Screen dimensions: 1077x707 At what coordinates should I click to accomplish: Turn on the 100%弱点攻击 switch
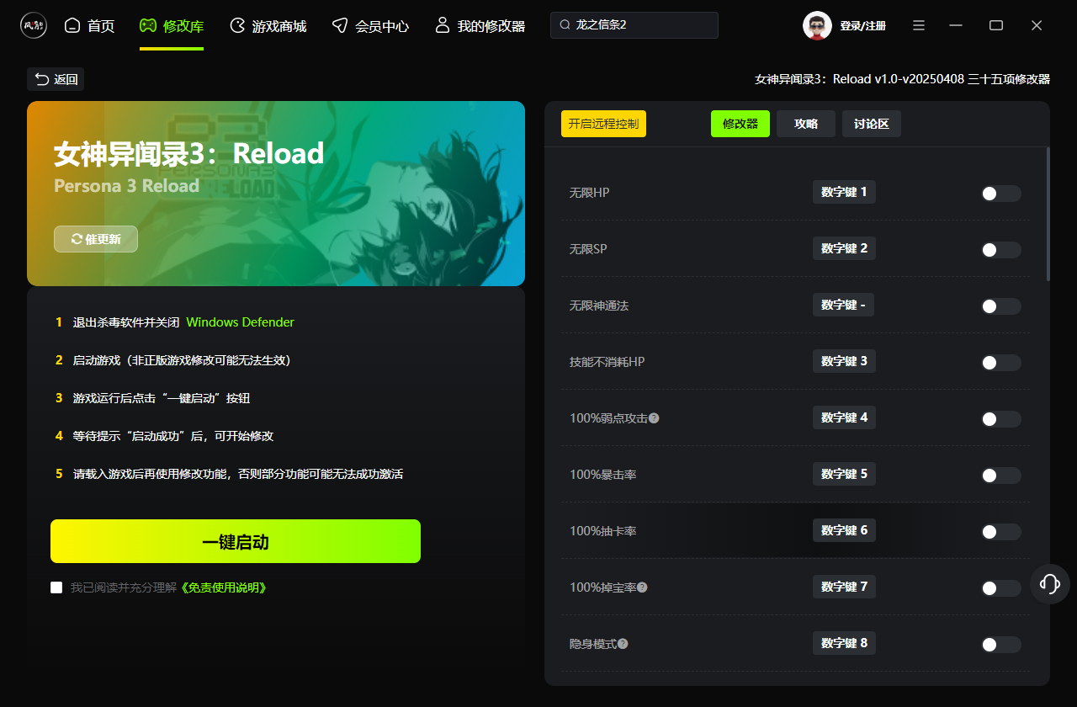point(1001,419)
